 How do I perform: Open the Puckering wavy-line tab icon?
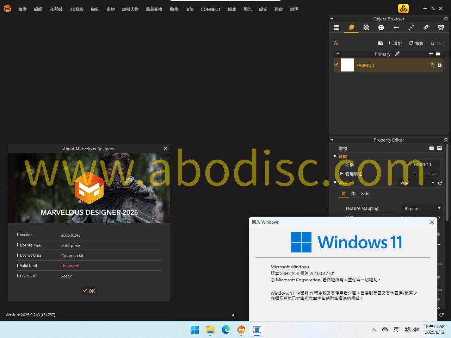(426, 27)
